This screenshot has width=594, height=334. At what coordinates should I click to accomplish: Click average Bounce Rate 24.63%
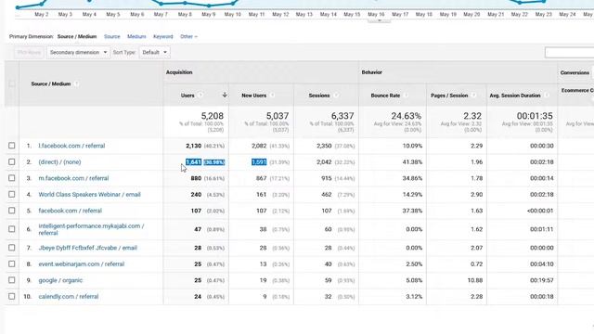pos(407,116)
